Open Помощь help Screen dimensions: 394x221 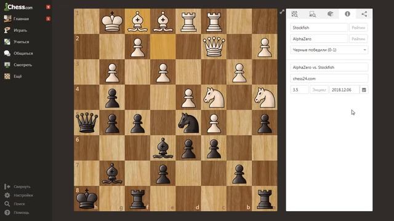click(22, 213)
